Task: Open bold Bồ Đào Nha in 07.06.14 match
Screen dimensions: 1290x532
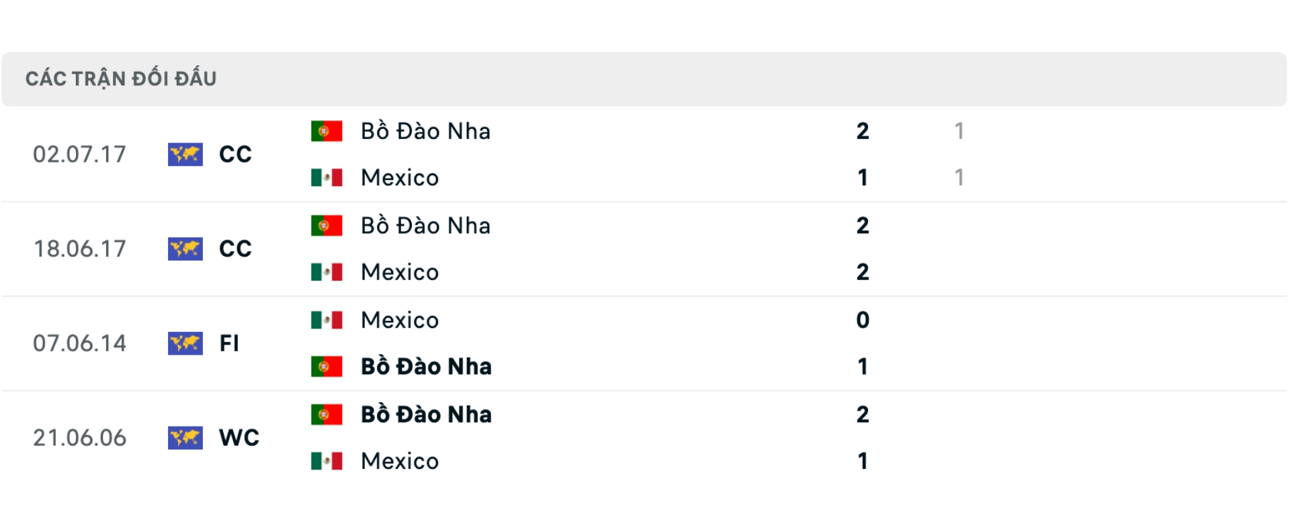Action: [x=426, y=367]
